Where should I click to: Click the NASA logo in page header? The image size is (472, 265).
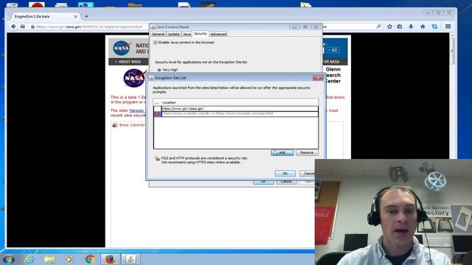click(x=122, y=48)
